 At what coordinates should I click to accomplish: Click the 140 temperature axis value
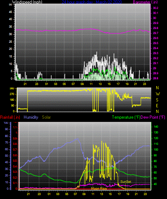pyautogui.click(x=156, y=127)
